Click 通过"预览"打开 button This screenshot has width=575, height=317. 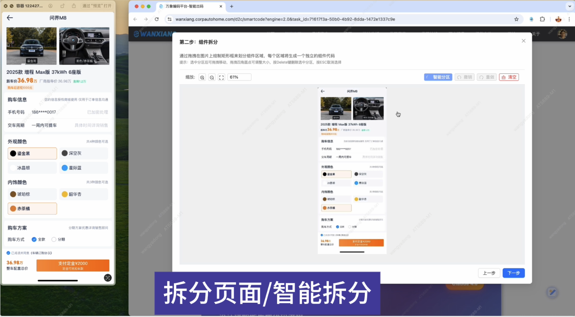tap(97, 6)
